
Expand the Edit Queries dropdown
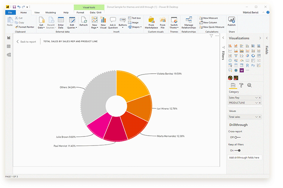(x=72, y=23)
